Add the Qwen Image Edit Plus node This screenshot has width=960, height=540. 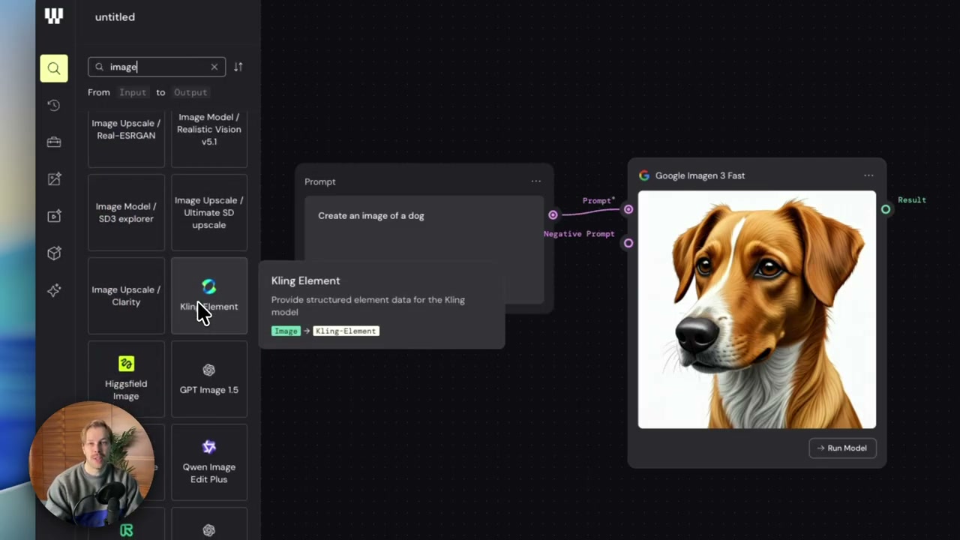tap(209, 462)
